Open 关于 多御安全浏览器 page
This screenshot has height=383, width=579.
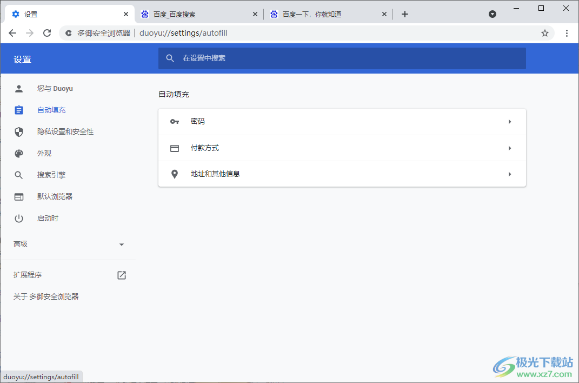[x=46, y=296]
